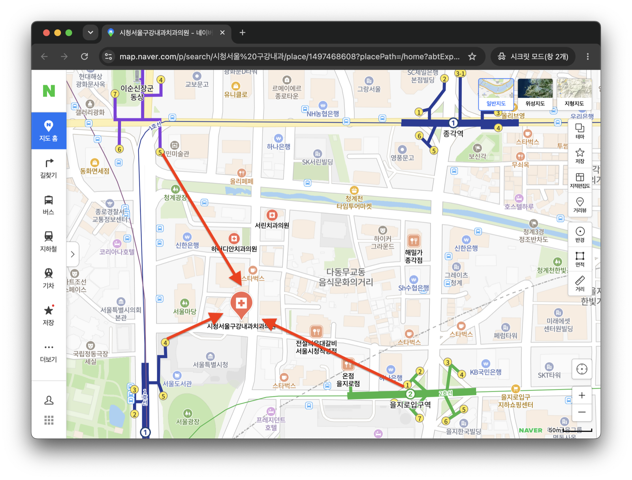Reload the Naver Map page
The image size is (632, 480).
(85, 56)
